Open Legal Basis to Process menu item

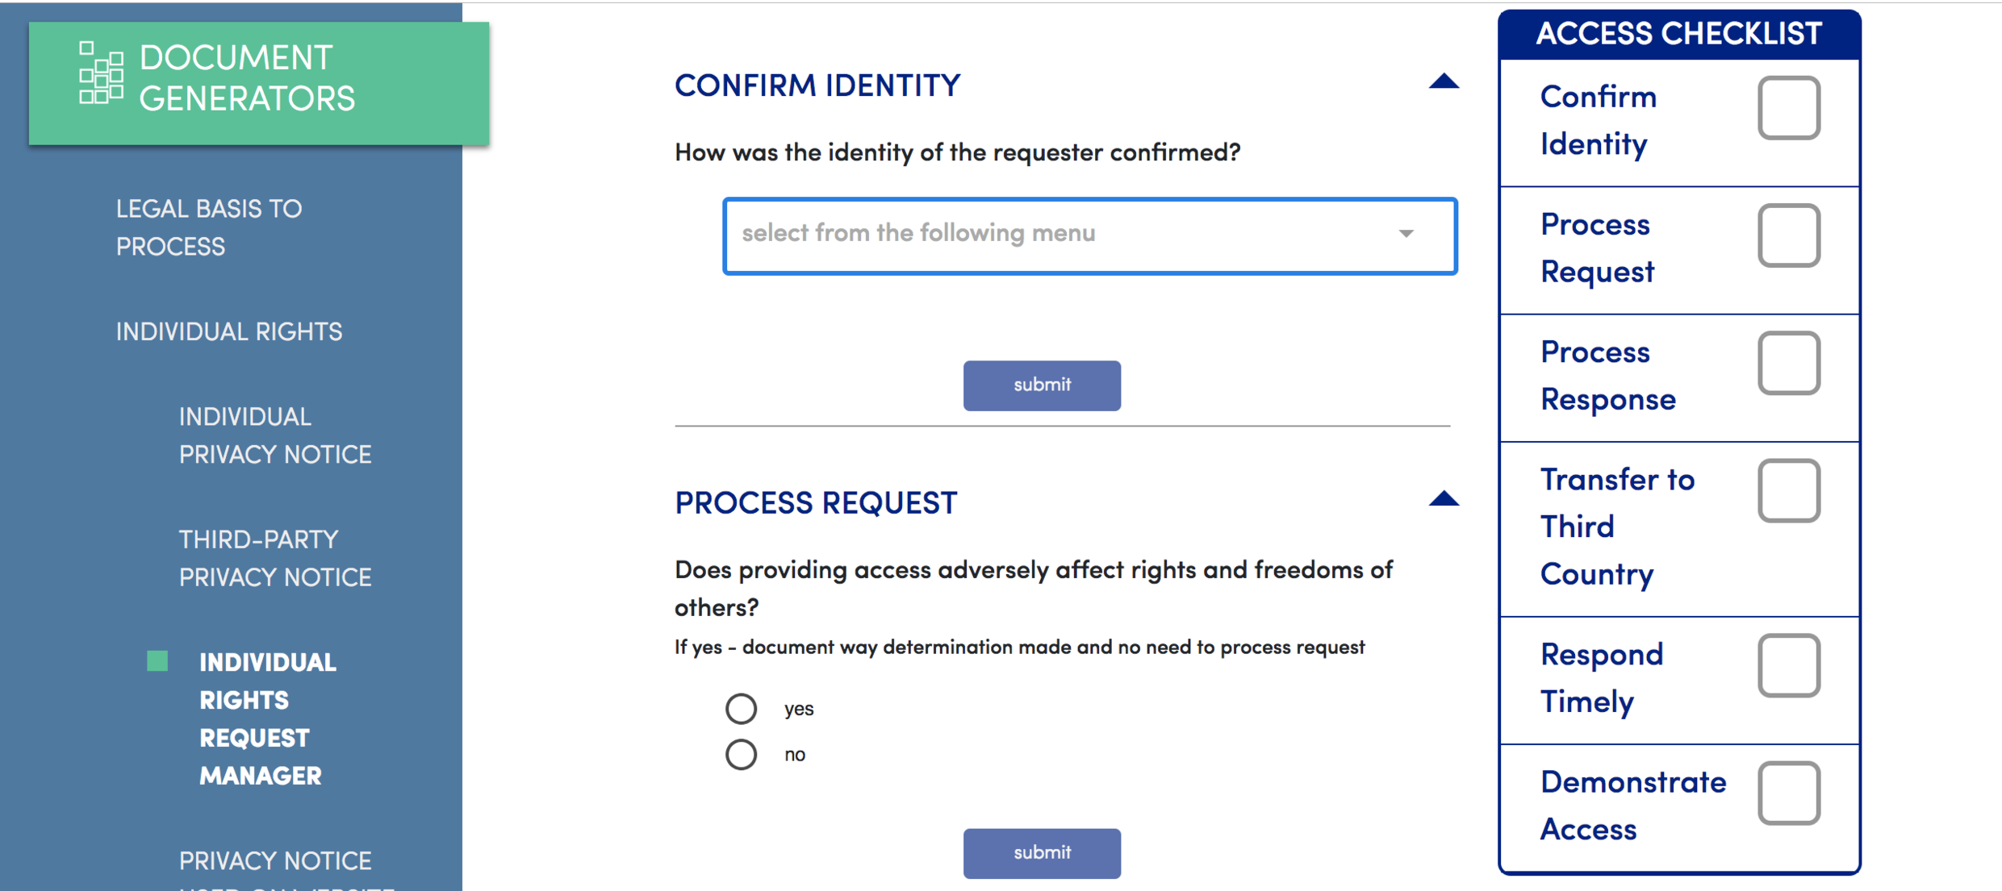(209, 227)
